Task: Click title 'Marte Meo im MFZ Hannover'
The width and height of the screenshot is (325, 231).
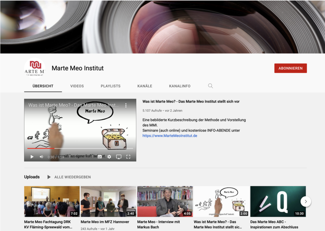Action: coord(105,222)
